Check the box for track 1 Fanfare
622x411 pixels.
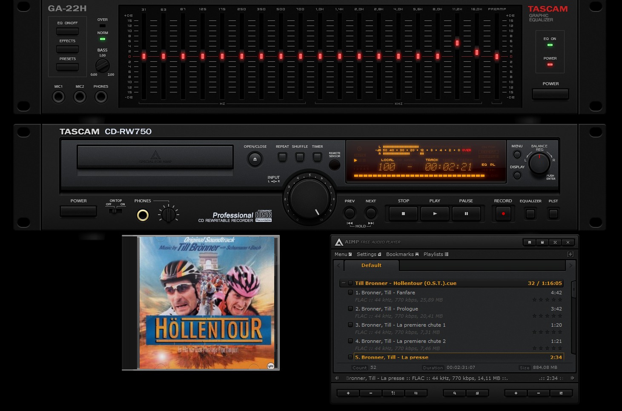pyautogui.click(x=350, y=293)
